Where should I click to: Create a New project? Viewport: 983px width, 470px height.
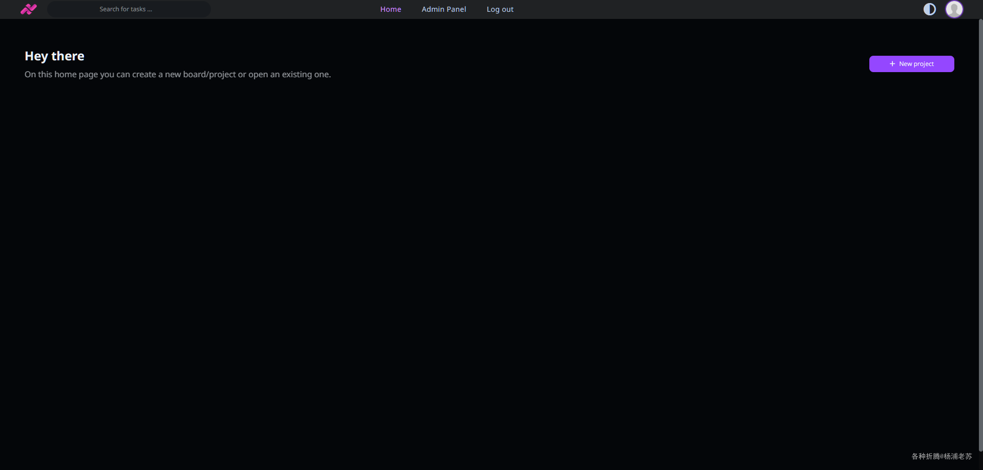click(912, 64)
